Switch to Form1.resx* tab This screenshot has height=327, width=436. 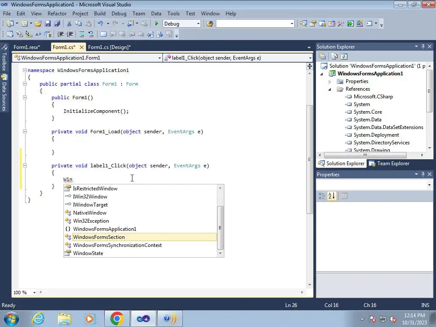pos(27,47)
